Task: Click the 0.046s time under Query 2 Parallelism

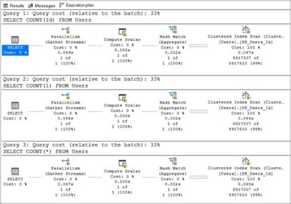Action: click(65, 118)
